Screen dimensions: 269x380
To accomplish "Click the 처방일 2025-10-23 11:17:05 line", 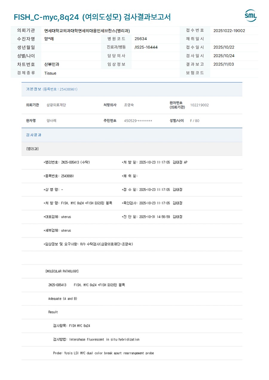I will [x=155, y=162].
